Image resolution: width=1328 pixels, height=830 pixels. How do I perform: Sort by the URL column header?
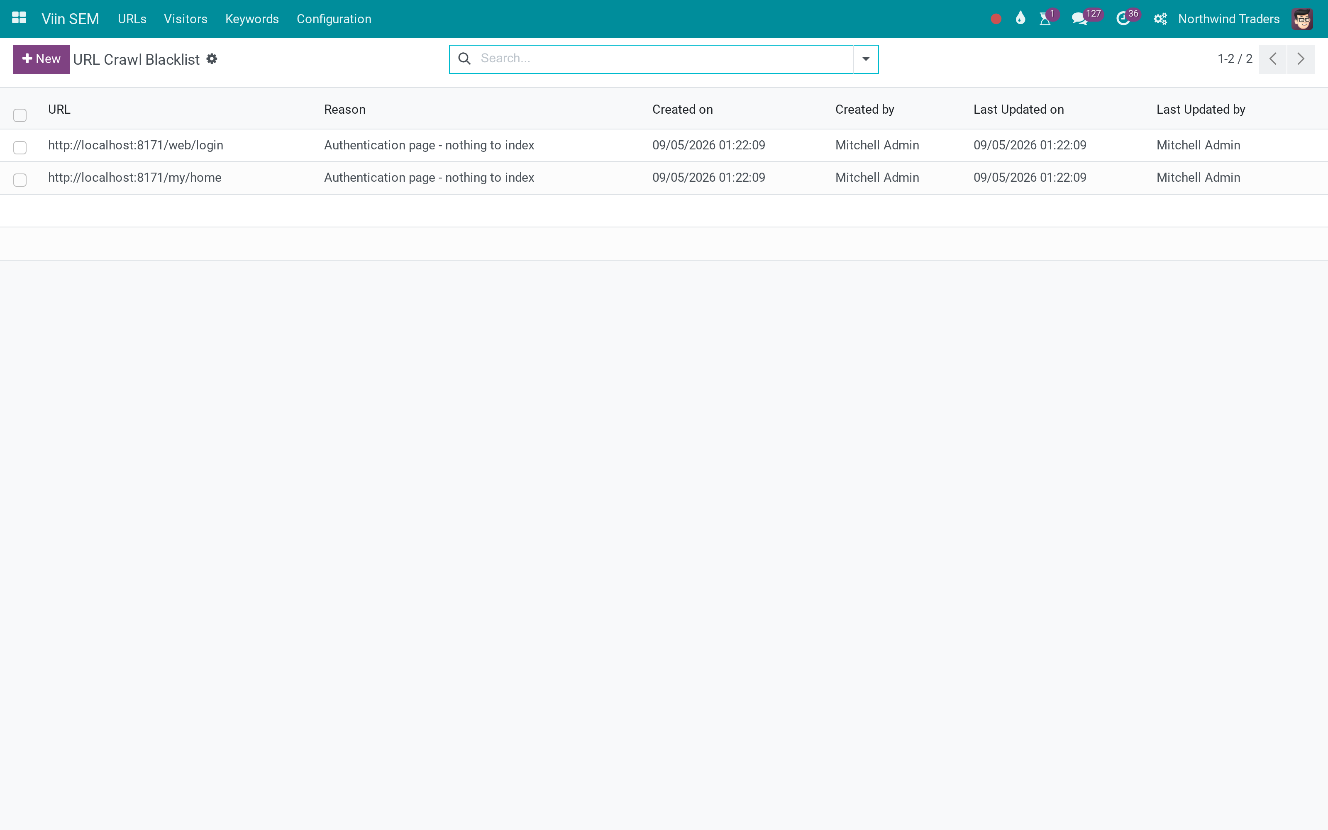click(x=59, y=109)
